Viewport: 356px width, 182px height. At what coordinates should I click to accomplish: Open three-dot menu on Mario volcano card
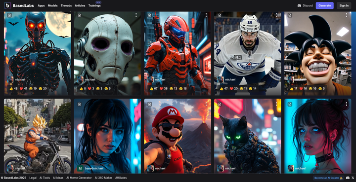point(206,104)
